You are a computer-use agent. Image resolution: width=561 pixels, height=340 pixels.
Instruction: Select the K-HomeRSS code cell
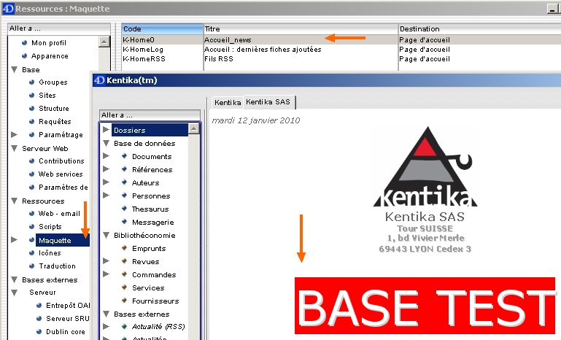162,58
